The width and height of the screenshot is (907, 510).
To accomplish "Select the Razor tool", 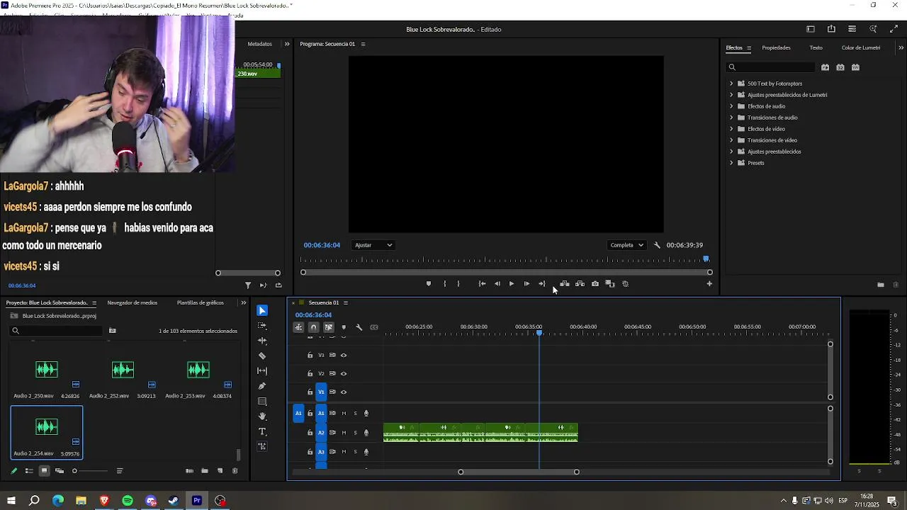I will 262,356.
